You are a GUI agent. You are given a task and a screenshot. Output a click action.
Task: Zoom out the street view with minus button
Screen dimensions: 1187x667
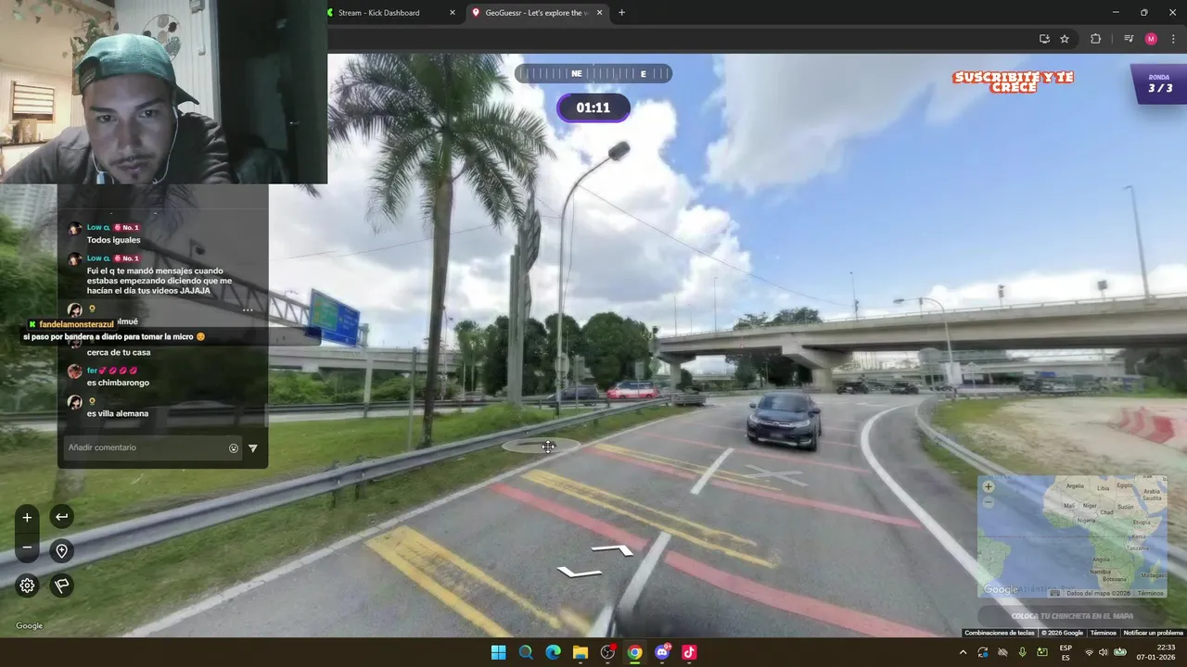pyautogui.click(x=27, y=547)
